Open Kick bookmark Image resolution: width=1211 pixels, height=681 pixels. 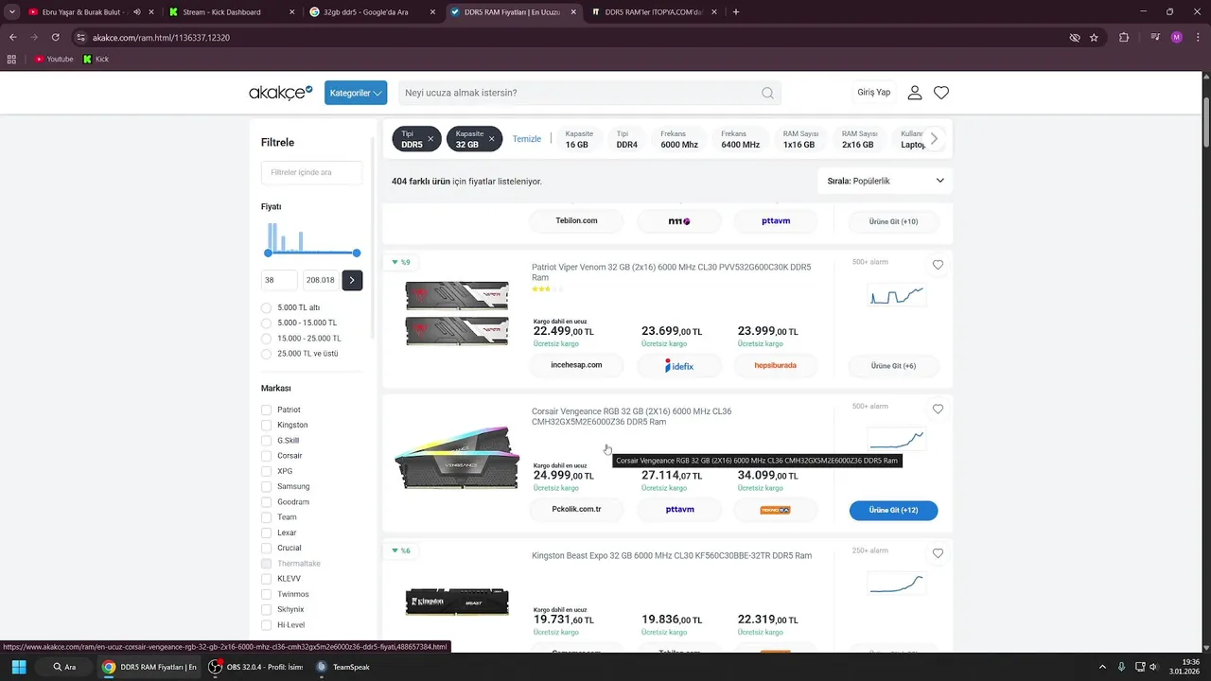pyautogui.click(x=96, y=59)
